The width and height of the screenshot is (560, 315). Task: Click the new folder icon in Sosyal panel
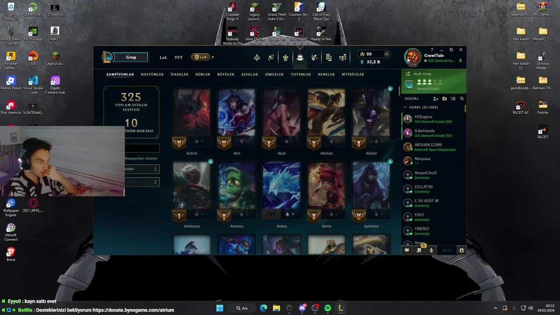click(444, 99)
